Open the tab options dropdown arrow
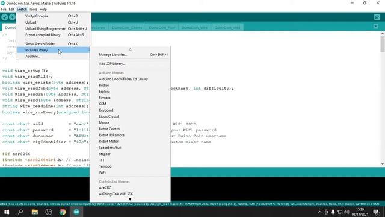Viewport: 385px width, 217px height. click(375, 27)
